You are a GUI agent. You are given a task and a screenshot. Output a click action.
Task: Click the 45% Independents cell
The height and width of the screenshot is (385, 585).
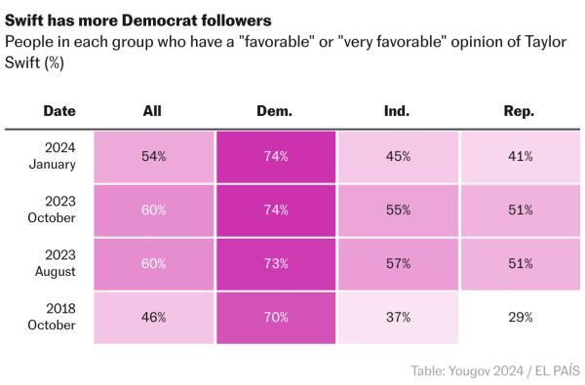click(x=398, y=157)
